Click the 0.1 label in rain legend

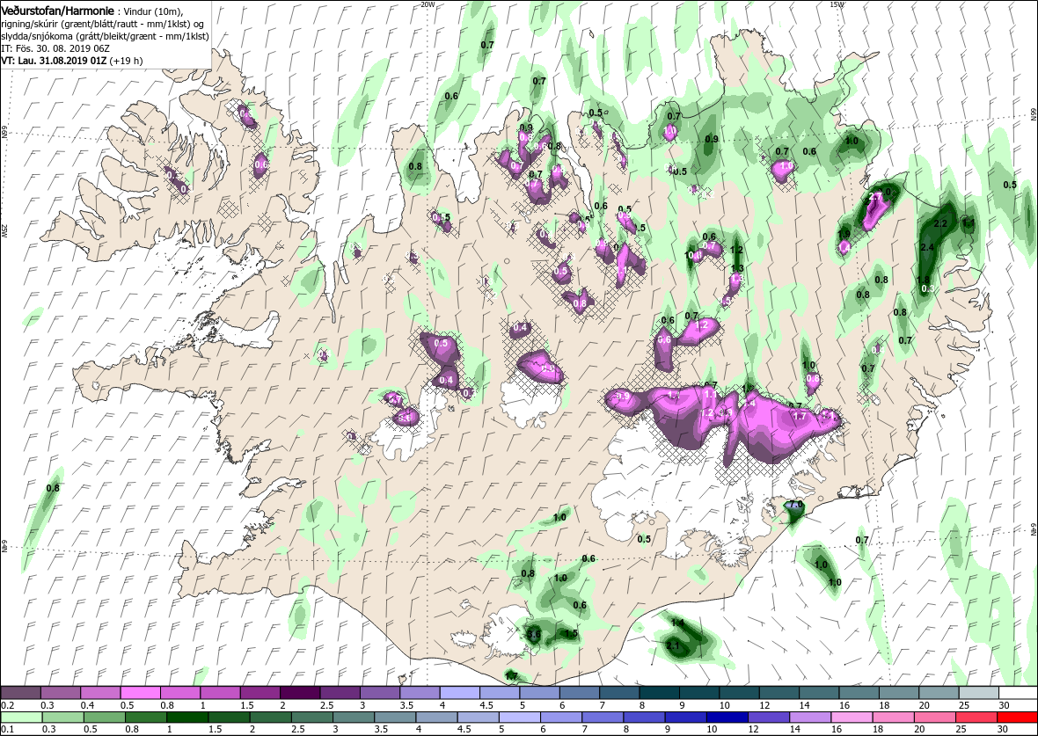click(7, 729)
